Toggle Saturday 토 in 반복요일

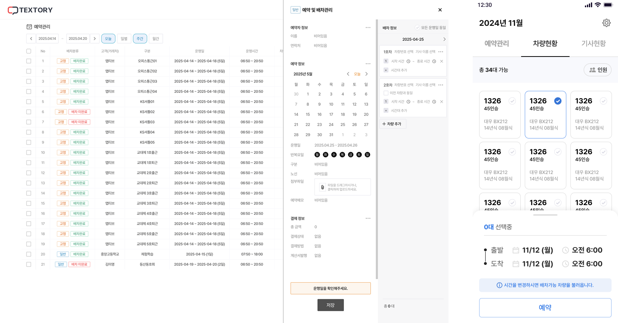(359, 155)
